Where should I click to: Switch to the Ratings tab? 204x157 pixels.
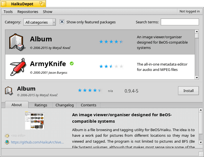(41, 105)
